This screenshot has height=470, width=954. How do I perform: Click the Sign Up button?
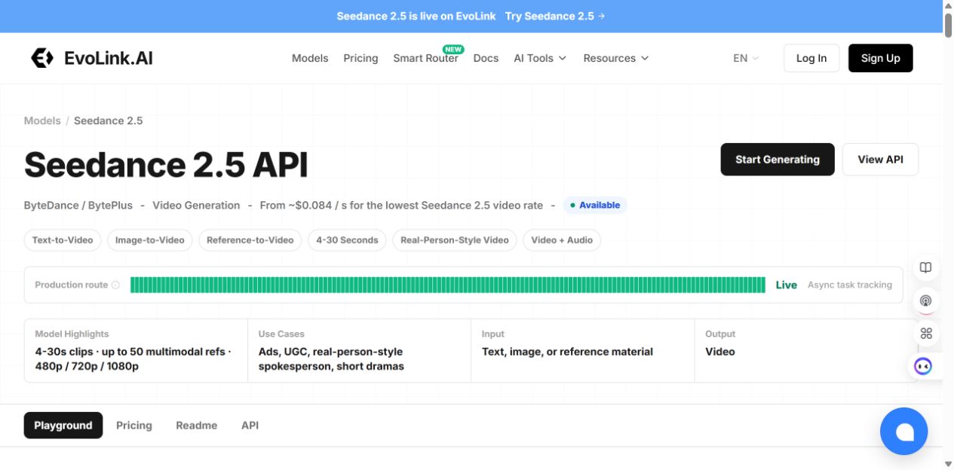[881, 58]
